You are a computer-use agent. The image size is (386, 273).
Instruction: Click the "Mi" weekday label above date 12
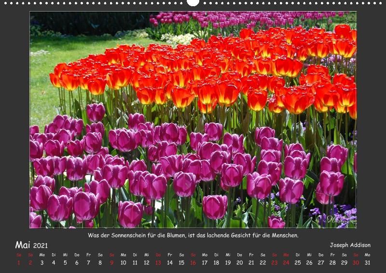click(147, 255)
